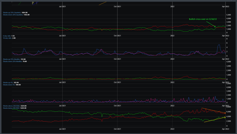Click the 'Stocks up 4%: 193.00' legend
The height and width of the screenshot is (134, 237).
11,83
